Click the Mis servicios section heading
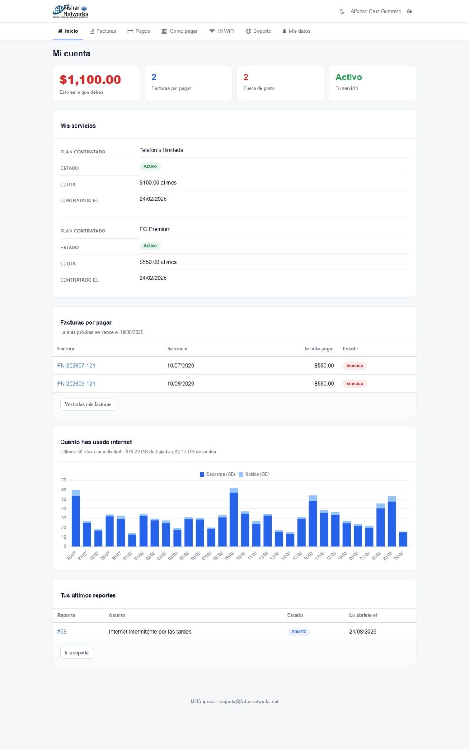 [78, 126]
